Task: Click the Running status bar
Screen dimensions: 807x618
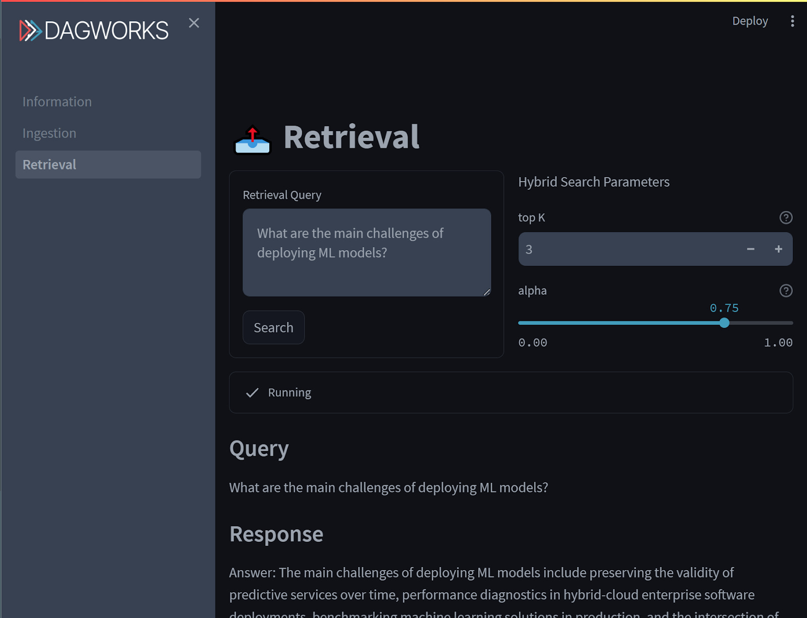Action: 511,392
